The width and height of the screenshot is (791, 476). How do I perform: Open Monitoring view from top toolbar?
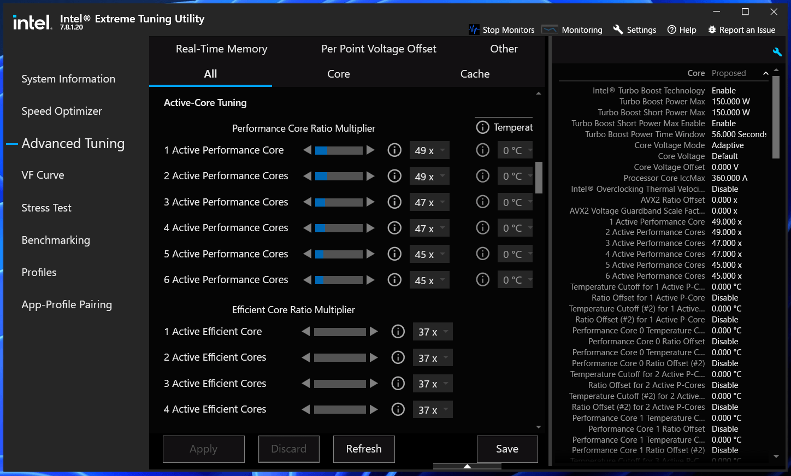572,30
